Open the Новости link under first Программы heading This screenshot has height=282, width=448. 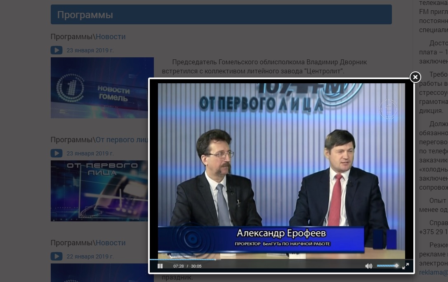click(x=111, y=37)
